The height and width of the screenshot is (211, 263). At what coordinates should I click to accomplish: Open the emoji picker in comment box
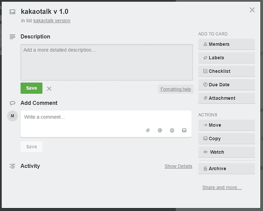172,131
